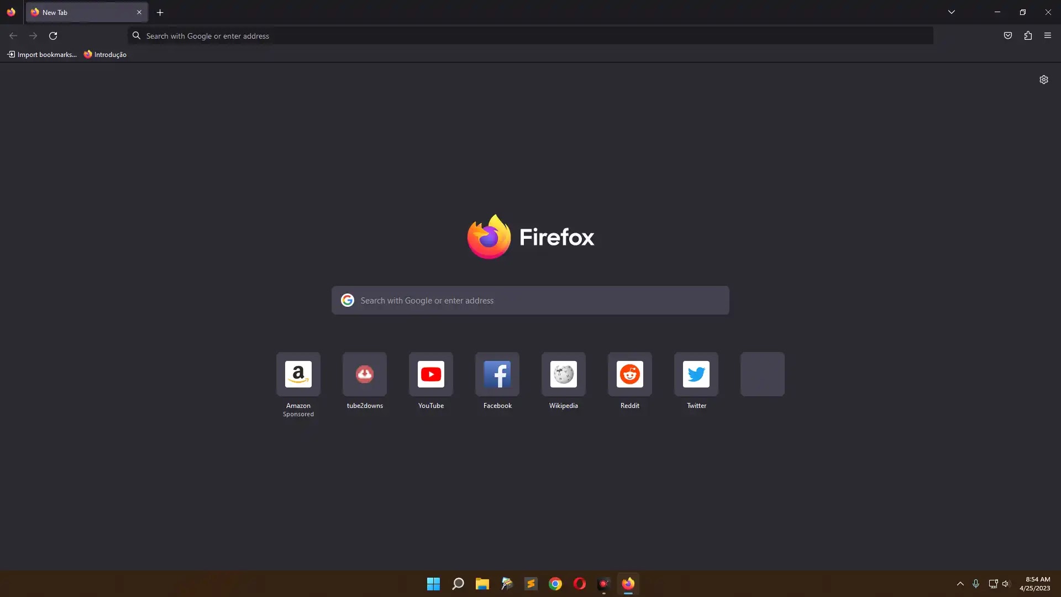Click the address bar search field
Screen dimensions: 1061x597
coord(530,36)
